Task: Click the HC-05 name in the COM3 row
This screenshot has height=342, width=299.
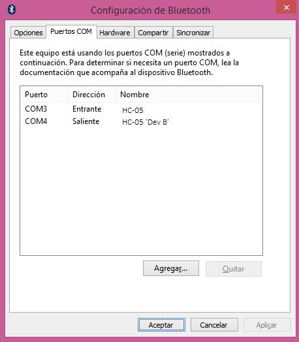Action: pos(133,110)
